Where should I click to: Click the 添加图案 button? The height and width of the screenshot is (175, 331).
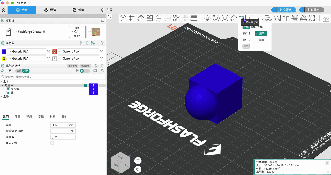click(72, 66)
